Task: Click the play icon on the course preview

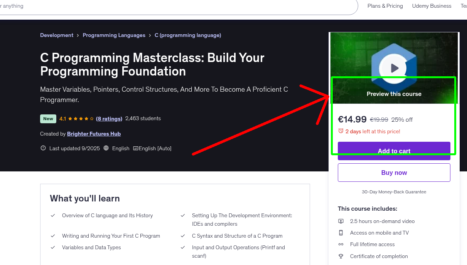Action: click(x=394, y=68)
